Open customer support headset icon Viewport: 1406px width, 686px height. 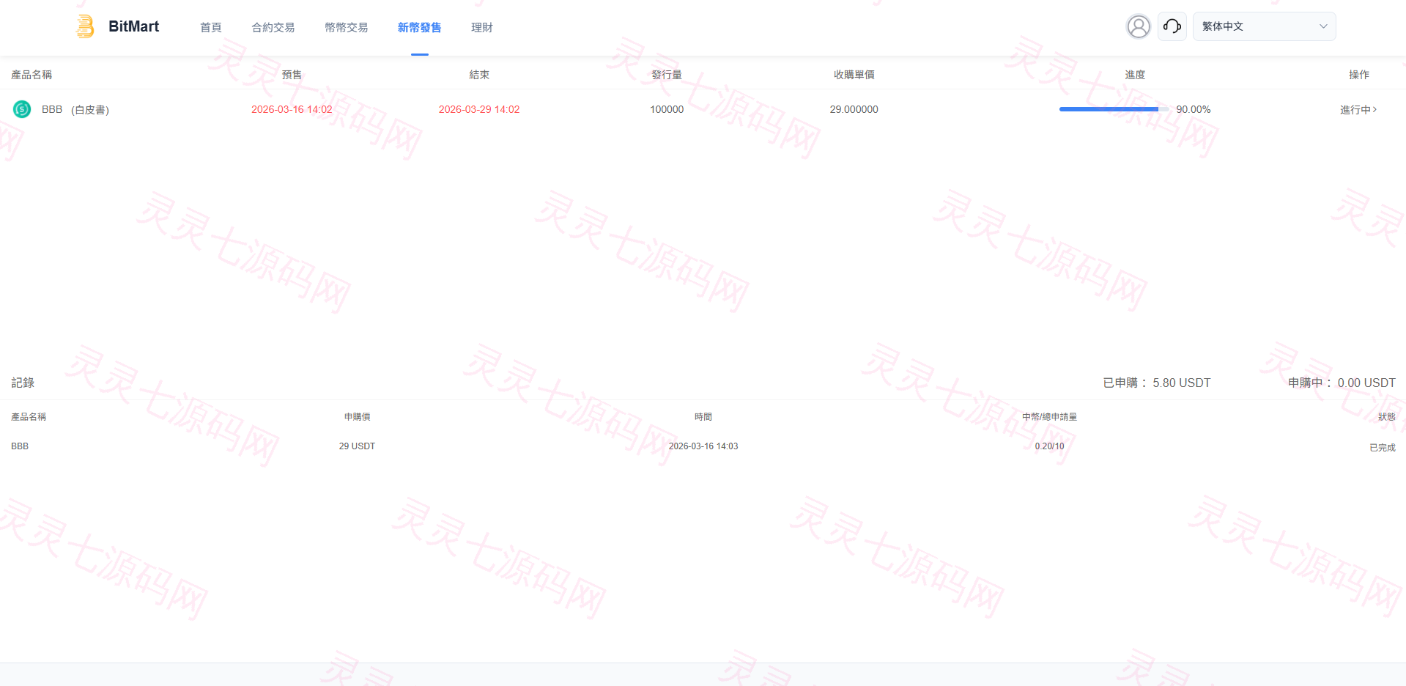point(1172,26)
